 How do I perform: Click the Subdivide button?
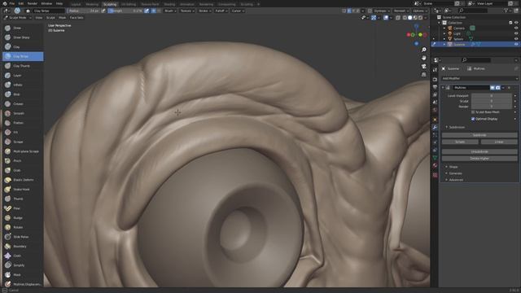pyautogui.click(x=479, y=135)
